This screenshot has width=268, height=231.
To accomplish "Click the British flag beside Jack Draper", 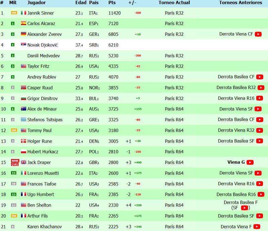I will coord(23,162).
